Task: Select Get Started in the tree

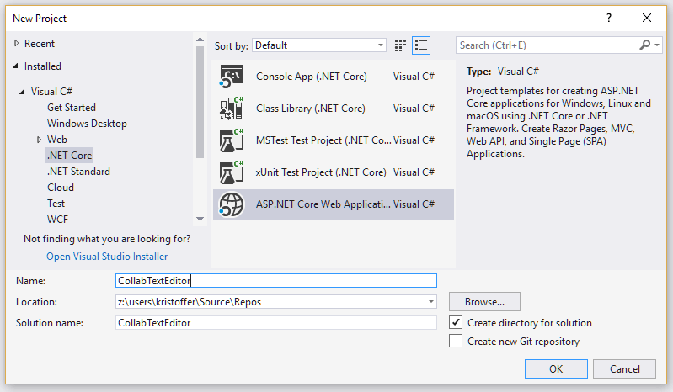Action: (x=72, y=108)
